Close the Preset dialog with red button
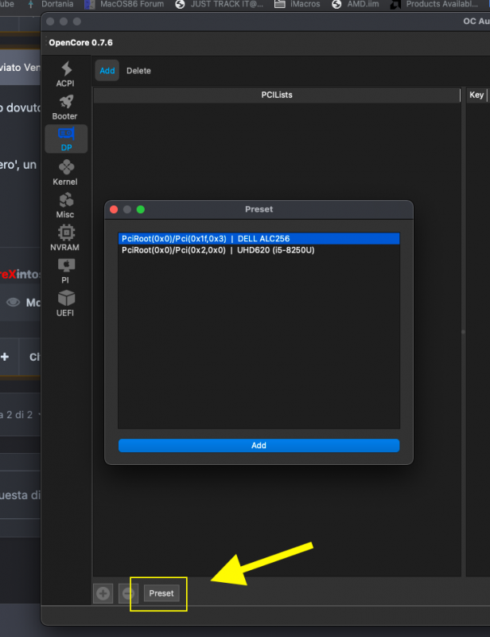Image resolution: width=490 pixels, height=637 pixels. [114, 209]
